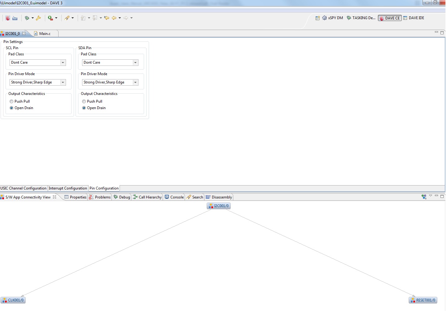Open the Interrupt Configuration tab
The image size is (447, 311).
(68, 188)
